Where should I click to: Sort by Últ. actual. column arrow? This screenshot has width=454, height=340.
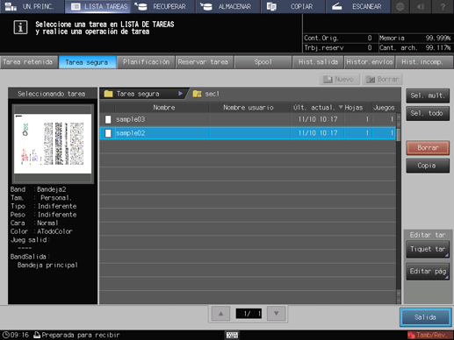pos(341,107)
